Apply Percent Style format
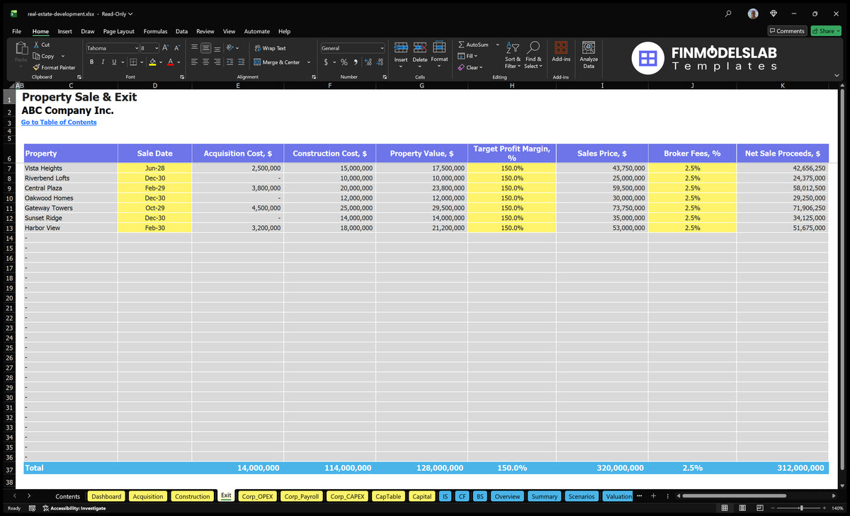Screen dimensions: 850x516 [x=344, y=62]
